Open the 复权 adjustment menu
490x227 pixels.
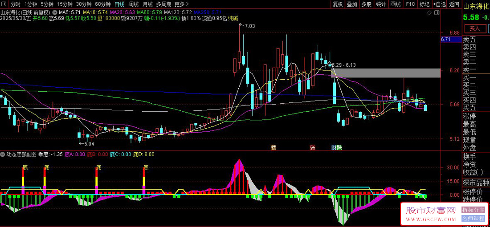[x=338, y=4]
